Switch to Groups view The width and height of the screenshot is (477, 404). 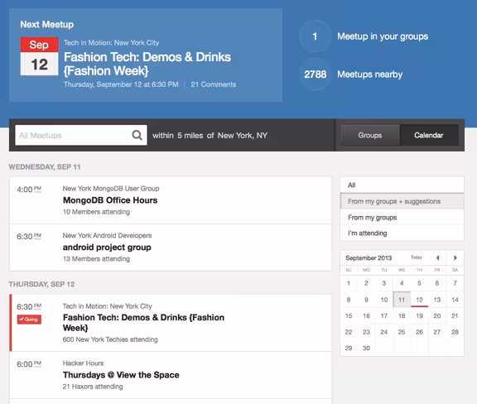point(370,135)
